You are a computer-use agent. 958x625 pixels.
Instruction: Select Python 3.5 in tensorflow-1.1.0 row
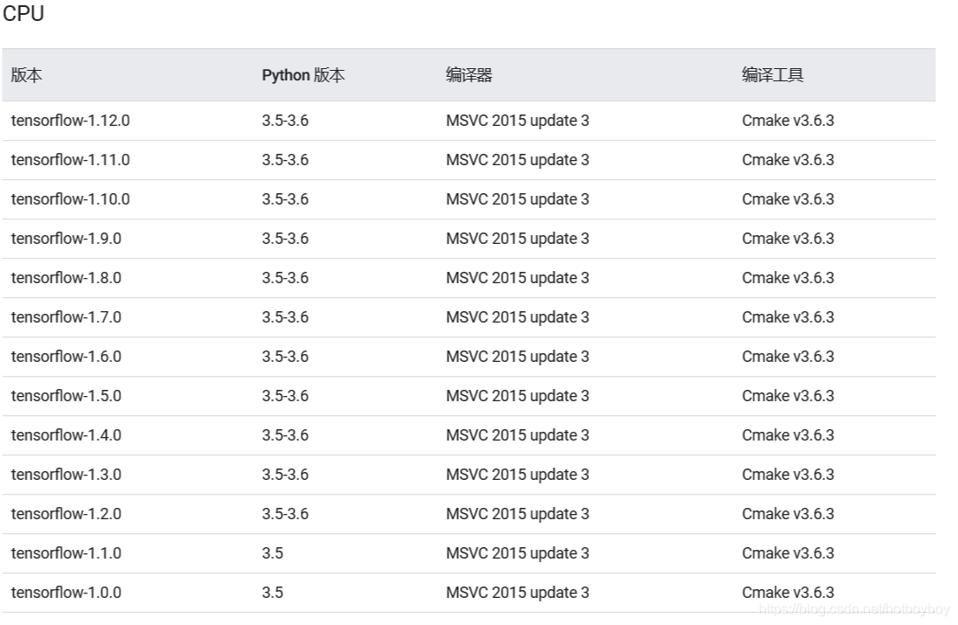coord(273,553)
